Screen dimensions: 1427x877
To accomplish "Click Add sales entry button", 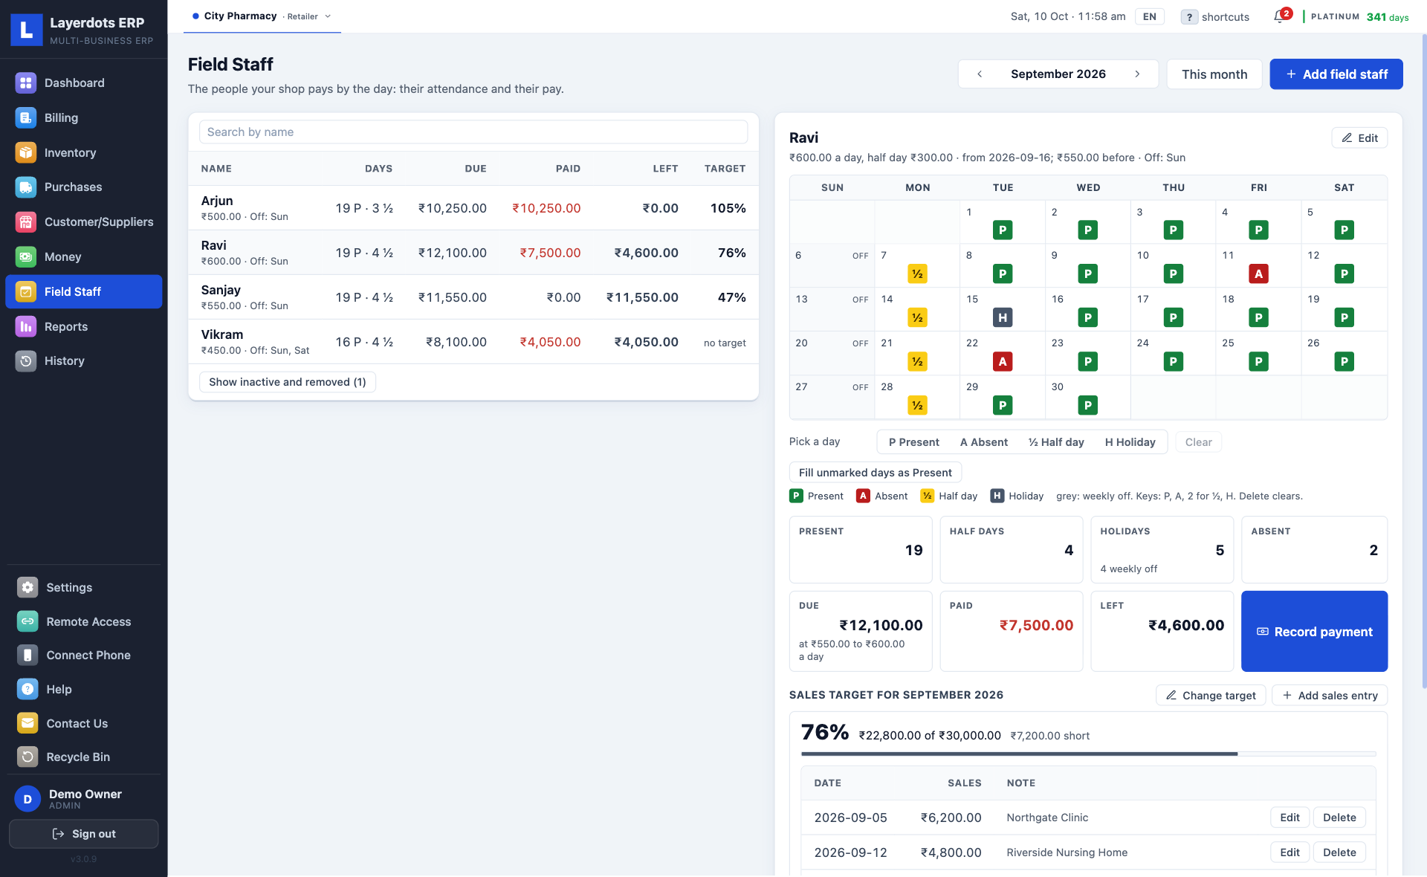I will pos(1330,696).
